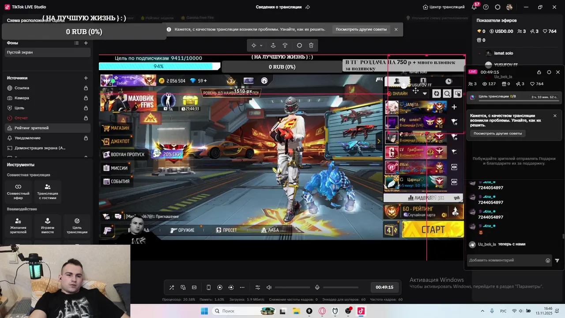
Task: Toggle lock on the Цель source
Action: 86,108
